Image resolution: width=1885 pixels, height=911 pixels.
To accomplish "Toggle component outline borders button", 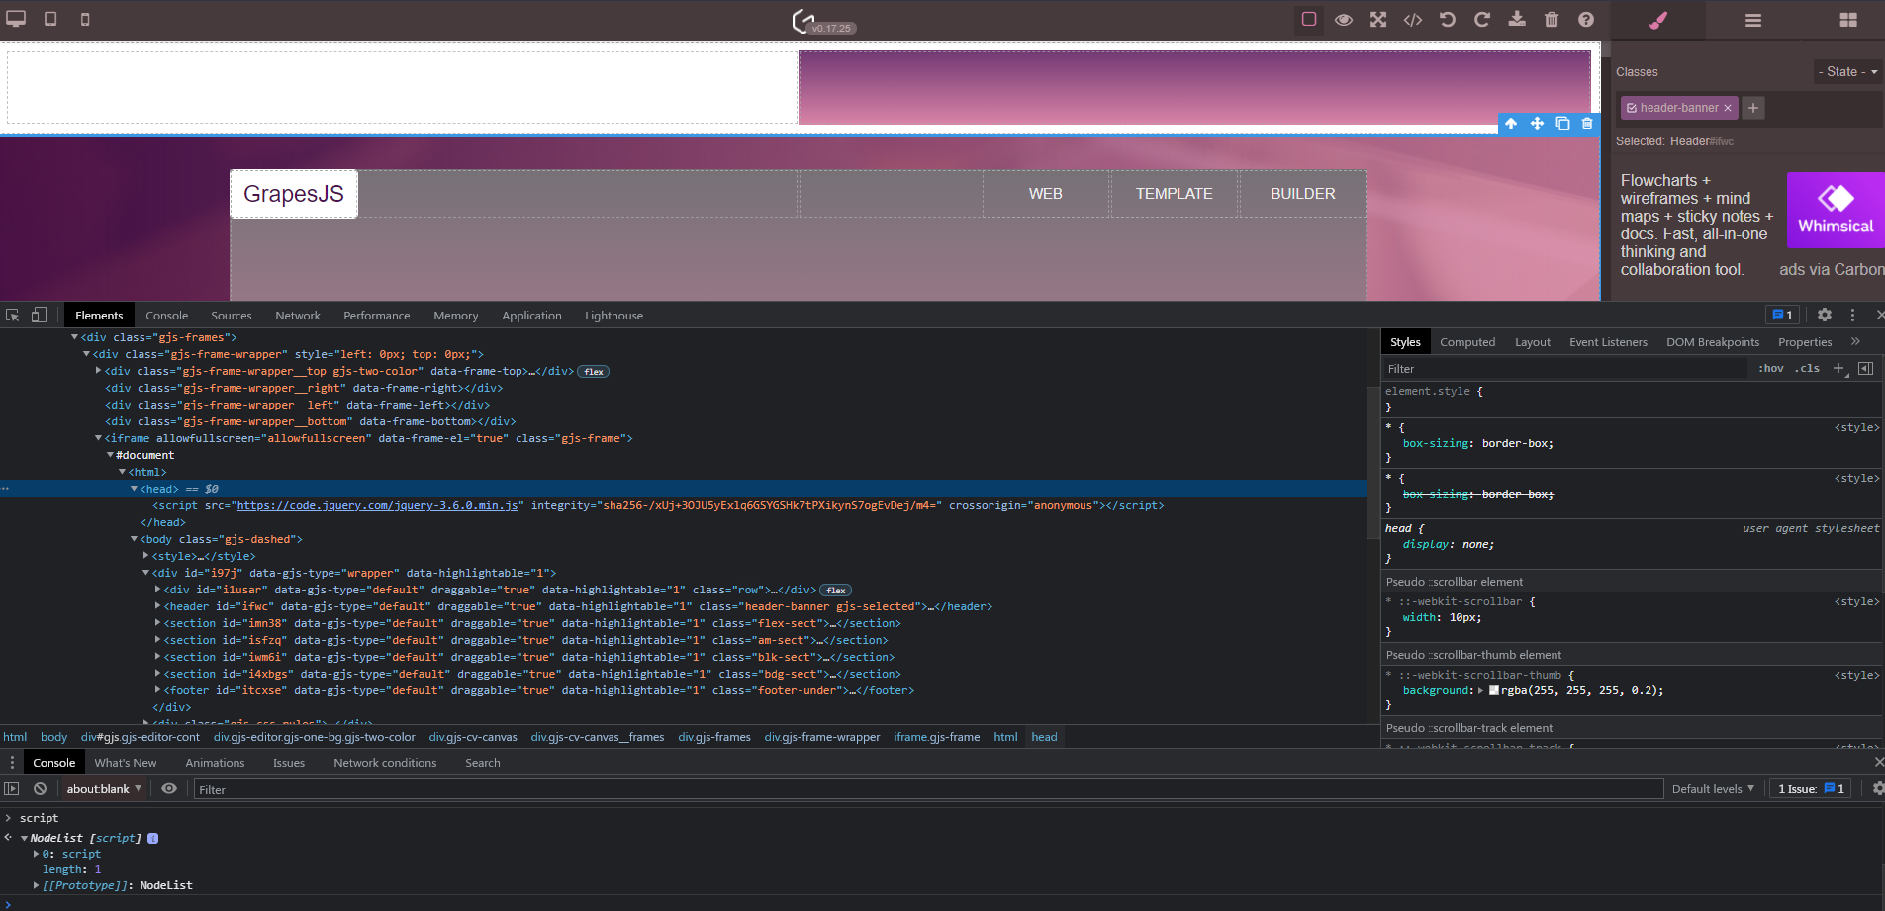I will click(x=1309, y=19).
